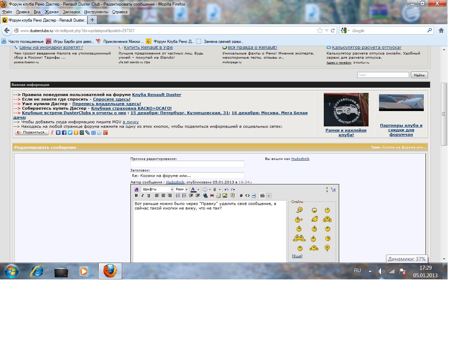This screenshot has width=450, height=337.
Task: Share the page on Facebook
Action: (64, 132)
